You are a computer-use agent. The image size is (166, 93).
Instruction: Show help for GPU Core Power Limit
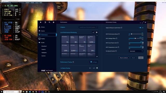pos(118,43)
